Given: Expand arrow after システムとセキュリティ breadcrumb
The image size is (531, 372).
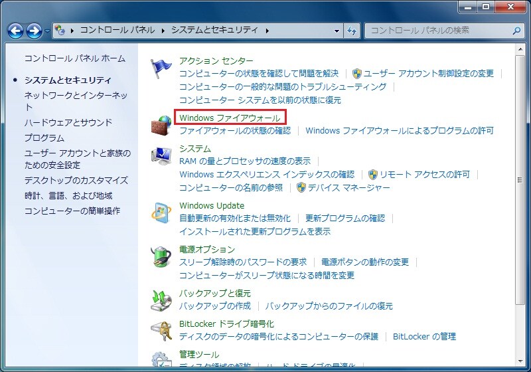Looking at the screenshot, I should [267, 31].
